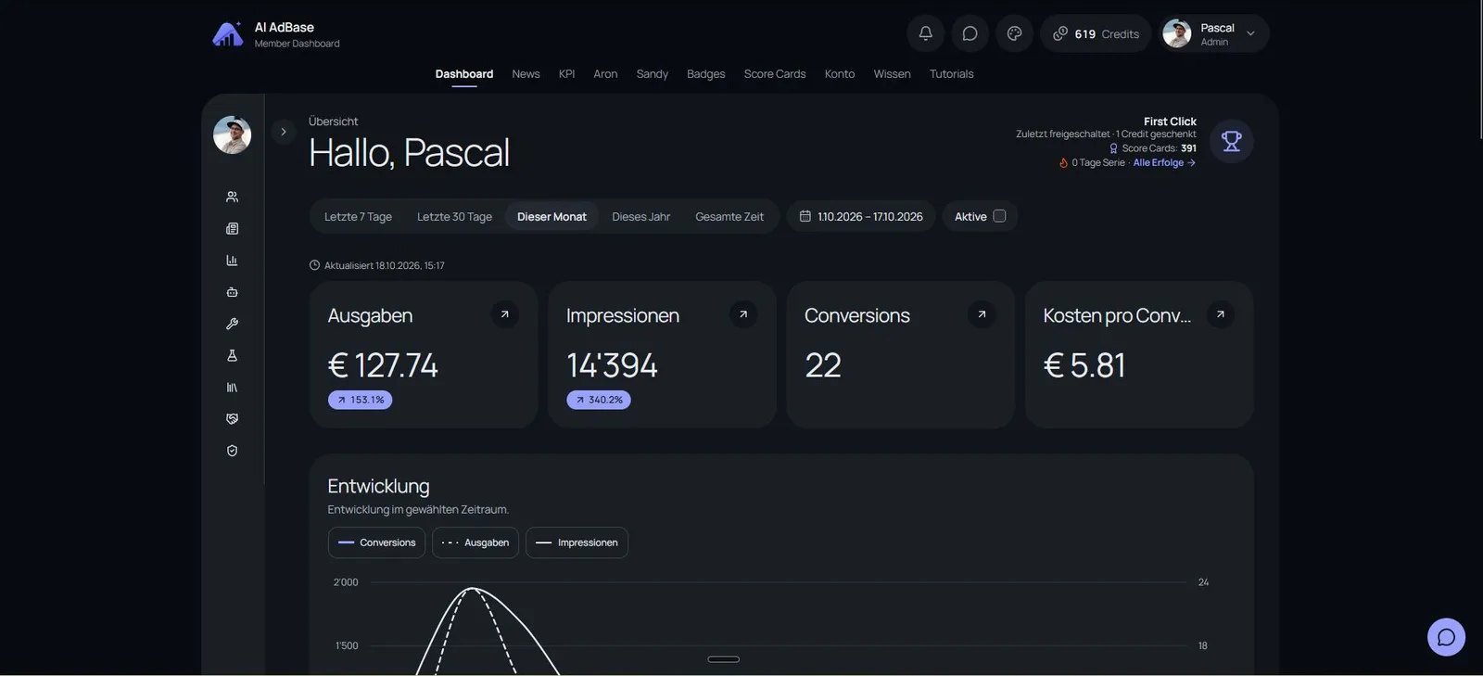
Task: Open the handshake icon in sidebar
Action: [232, 419]
